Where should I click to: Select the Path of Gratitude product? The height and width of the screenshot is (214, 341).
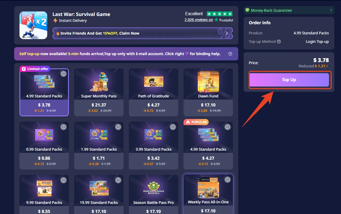click(153, 92)
